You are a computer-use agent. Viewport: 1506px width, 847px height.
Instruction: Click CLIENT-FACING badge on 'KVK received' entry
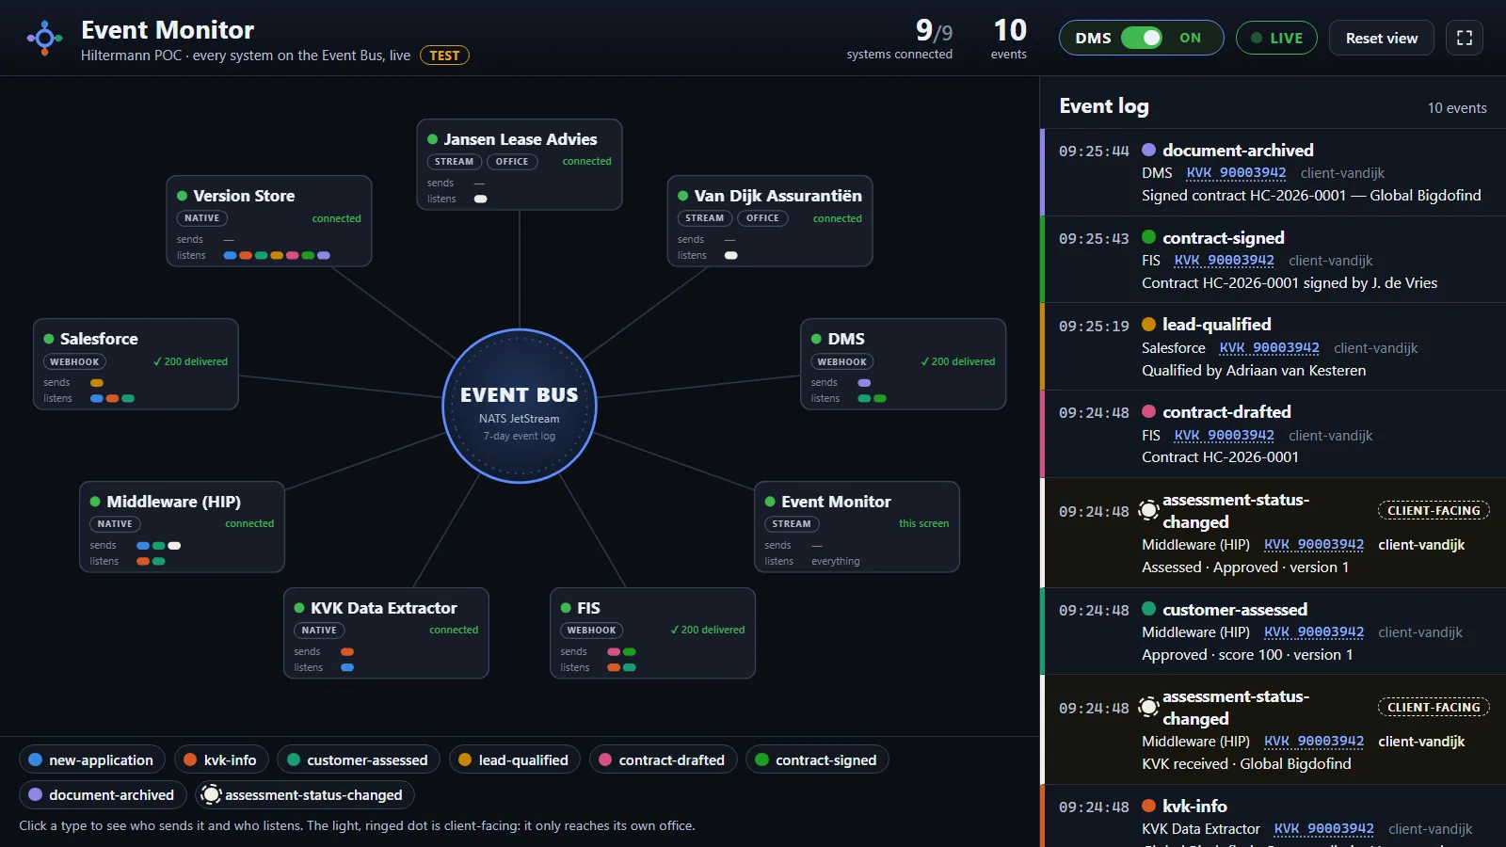1434,708
